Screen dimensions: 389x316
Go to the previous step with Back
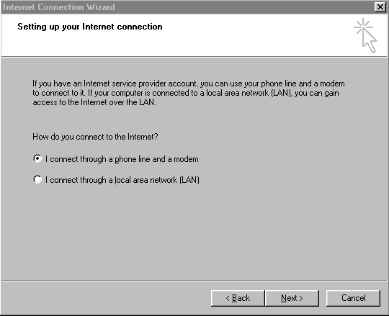coord(238,298)
